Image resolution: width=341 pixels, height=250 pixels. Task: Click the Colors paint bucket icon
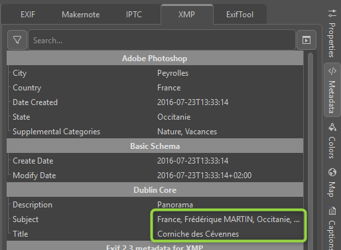[x=332, y=127]
